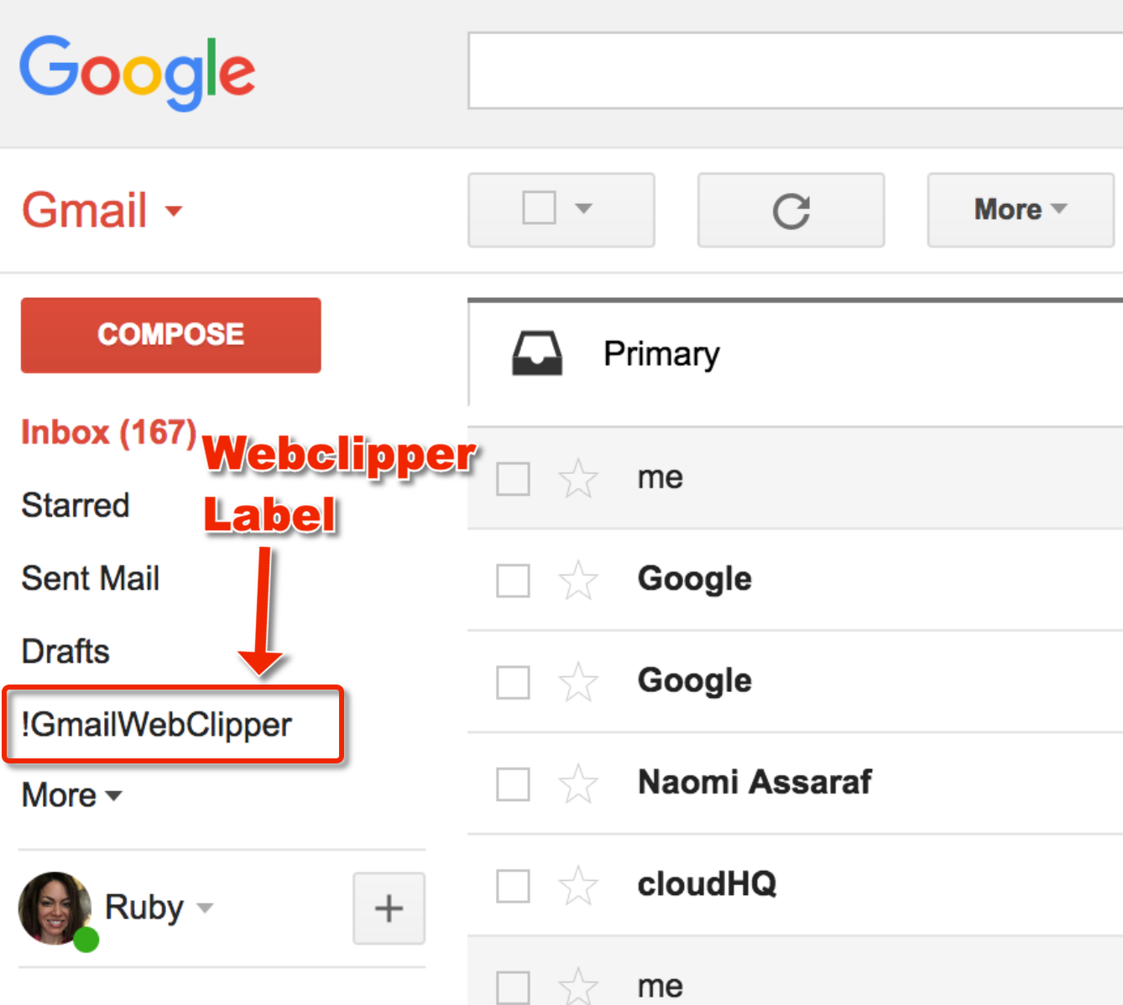This screenshot has width=1123, height=1005.
Task: Open the More actions menu above the inbox
Action: click(1018, 210)
